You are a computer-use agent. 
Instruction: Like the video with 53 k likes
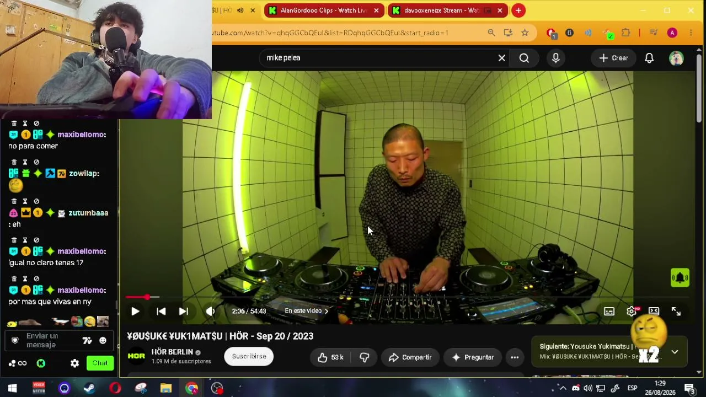point(330,357)
